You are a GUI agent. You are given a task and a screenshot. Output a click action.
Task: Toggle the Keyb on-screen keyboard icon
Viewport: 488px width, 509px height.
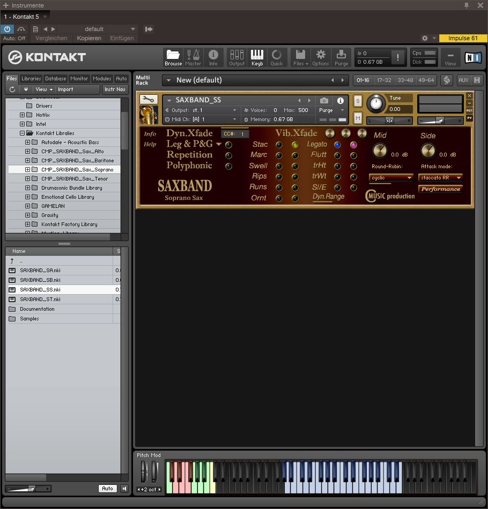(x=257, y=57)
